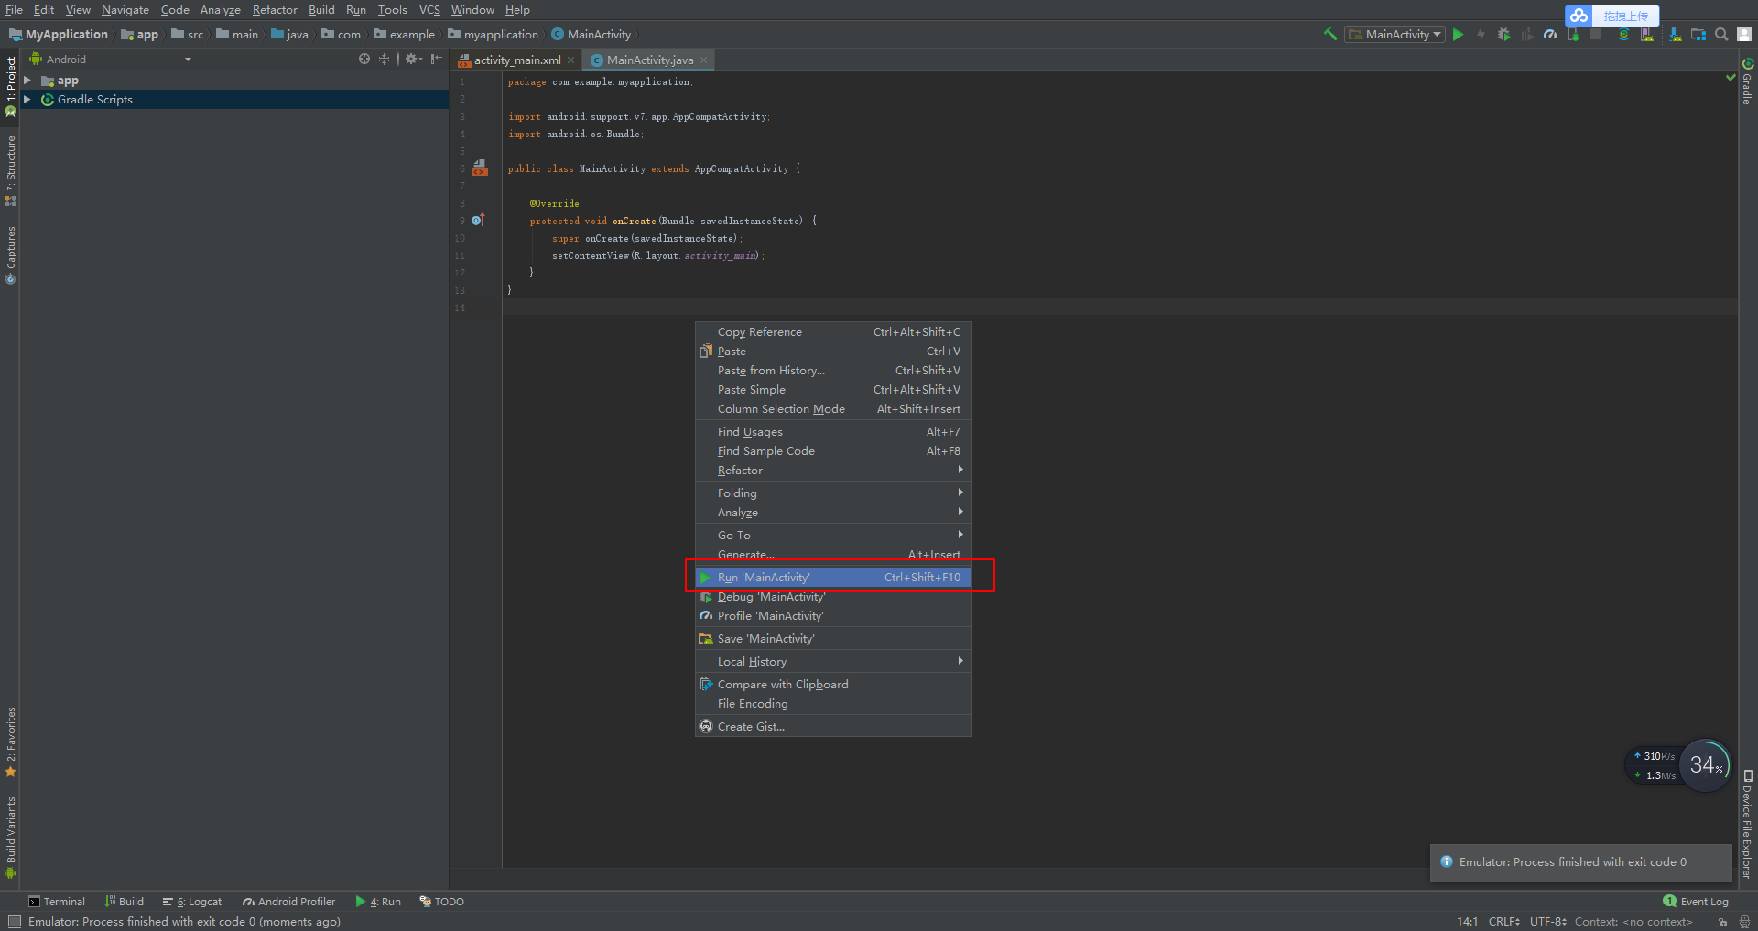The image size is (1758, 931).
Task: Open the Local History submenu
Action: [833, 661]
